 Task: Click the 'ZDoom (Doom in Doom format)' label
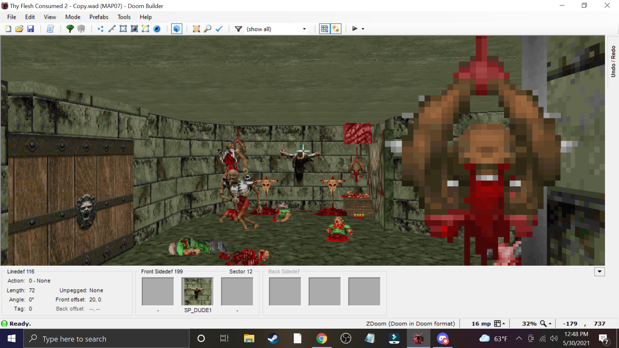pos(410,324)
